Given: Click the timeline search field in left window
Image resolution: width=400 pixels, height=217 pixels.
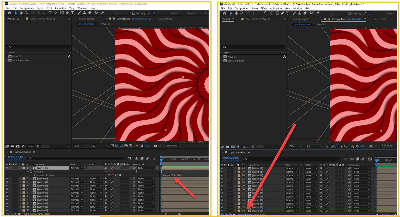Looking at the screenshot, I should point(76,158).
